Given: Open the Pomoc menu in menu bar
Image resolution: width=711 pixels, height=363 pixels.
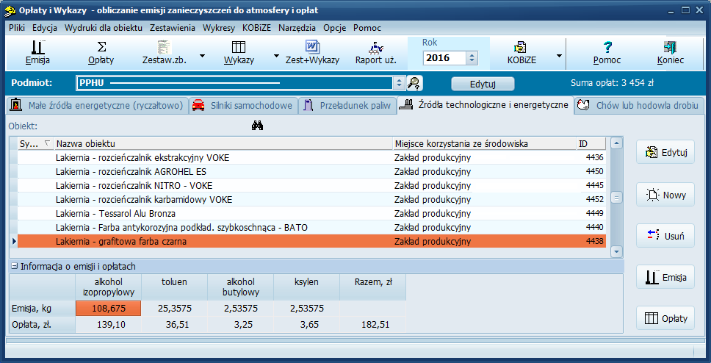Looking at the screenshot, I should tap(367, 28).
